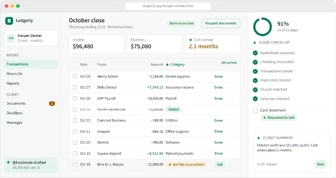Viewport: 336px width, 178px height.
Task: Click the Date column header
Action: click(x=84, y=64)
